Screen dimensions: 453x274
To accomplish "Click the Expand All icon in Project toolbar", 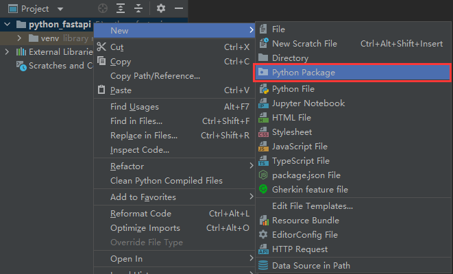I will click(x=121, y=9).
